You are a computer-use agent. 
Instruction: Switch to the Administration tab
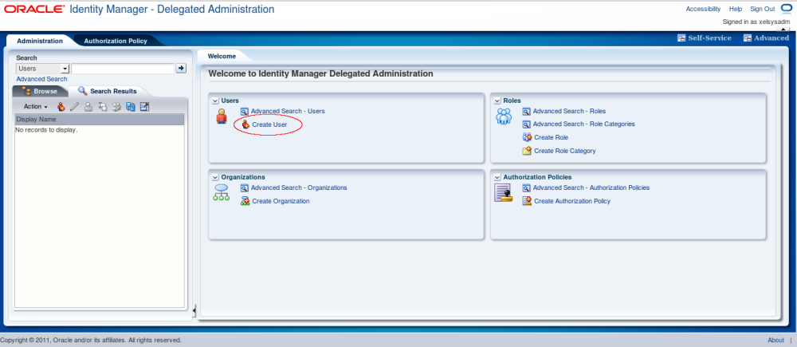(x=40, y=41)
